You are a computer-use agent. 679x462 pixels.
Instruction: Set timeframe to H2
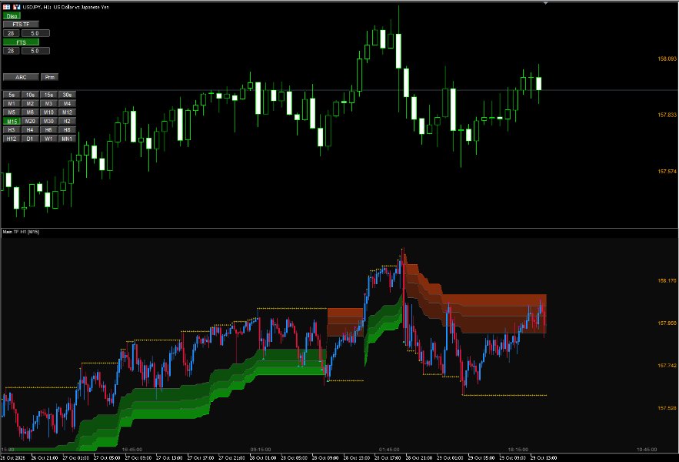tap(67, 122)
